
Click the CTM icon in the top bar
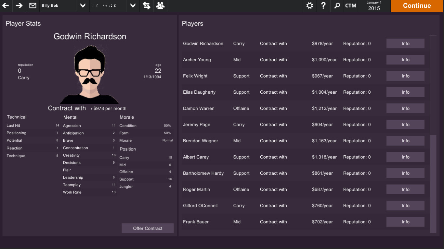[351, 6]
